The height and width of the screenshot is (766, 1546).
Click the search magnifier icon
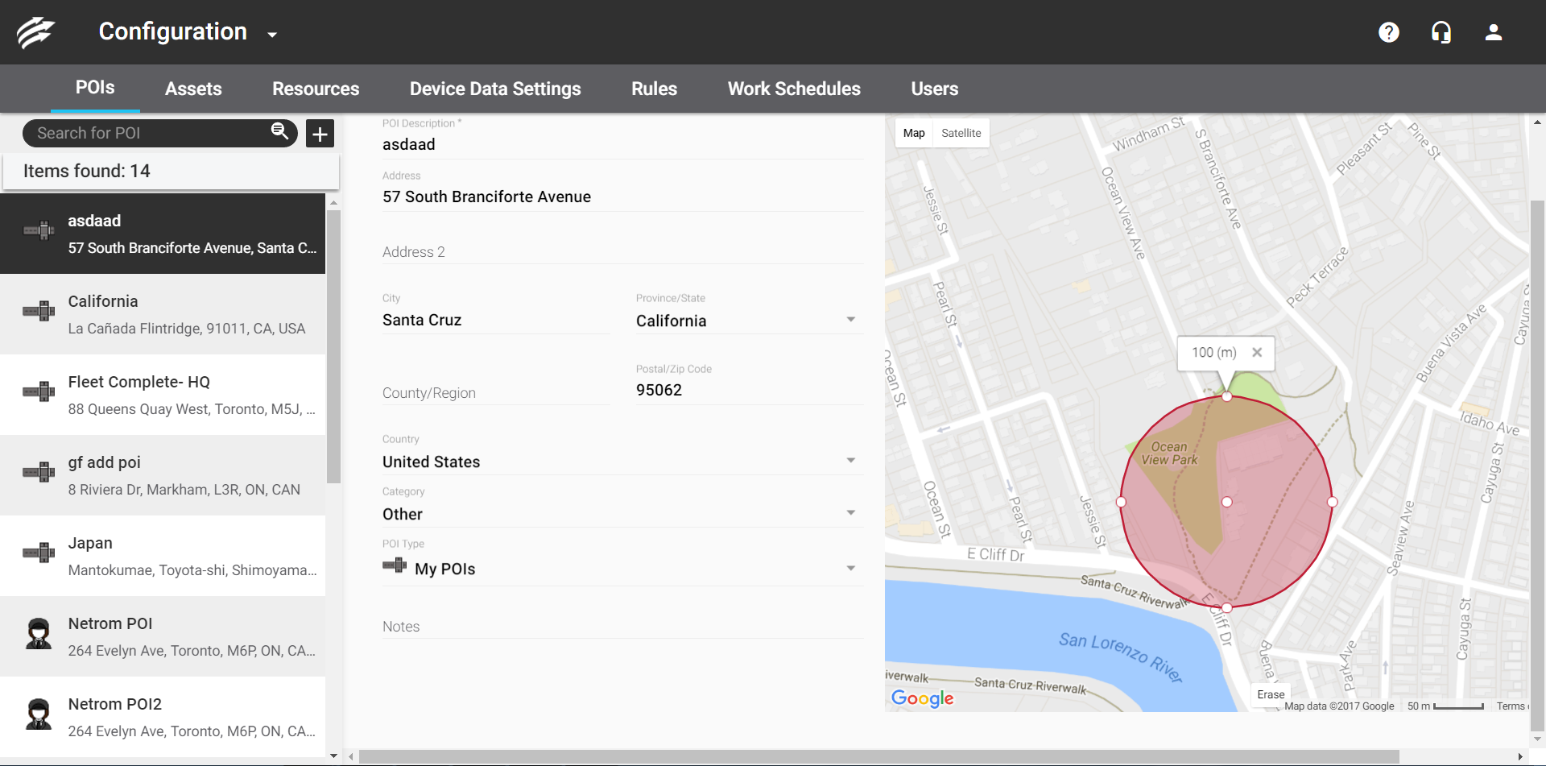click(x=279, y=131)
